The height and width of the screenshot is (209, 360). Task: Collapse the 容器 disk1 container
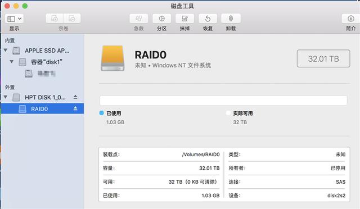11,61
